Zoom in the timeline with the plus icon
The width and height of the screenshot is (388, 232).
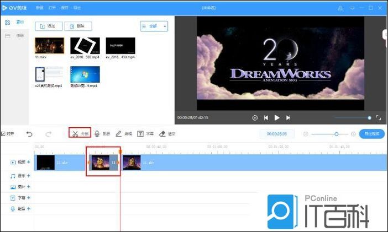(353, 134)
